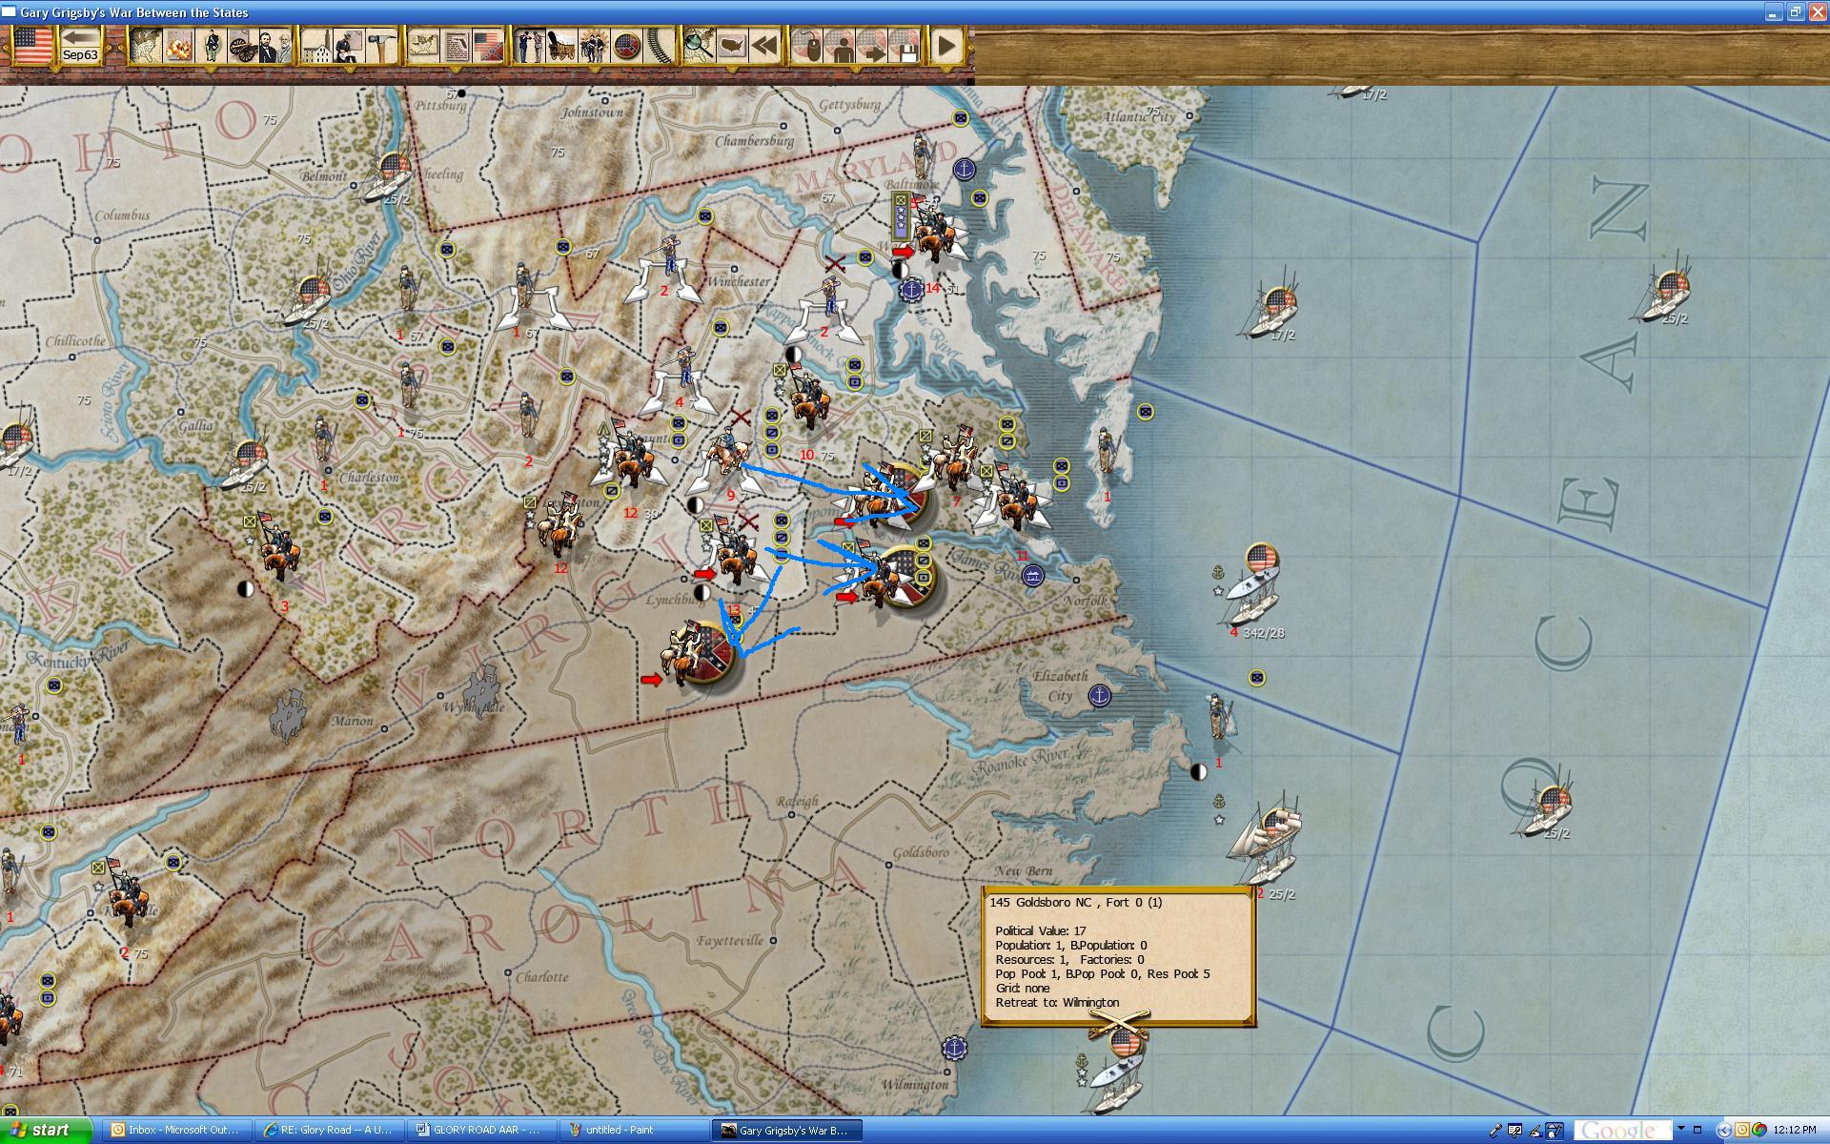
Task: Switch to RE: Glory Road browser taskbar item
Action: pyautogui.click(x=329, y=1130)
